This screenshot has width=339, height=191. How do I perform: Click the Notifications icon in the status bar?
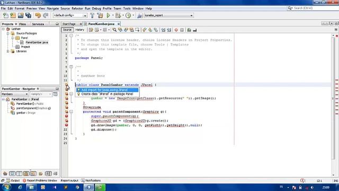[83, 180]
